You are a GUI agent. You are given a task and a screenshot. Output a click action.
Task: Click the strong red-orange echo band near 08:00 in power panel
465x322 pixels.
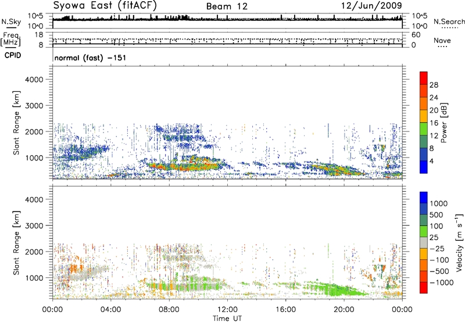click(x=185, y=166)
